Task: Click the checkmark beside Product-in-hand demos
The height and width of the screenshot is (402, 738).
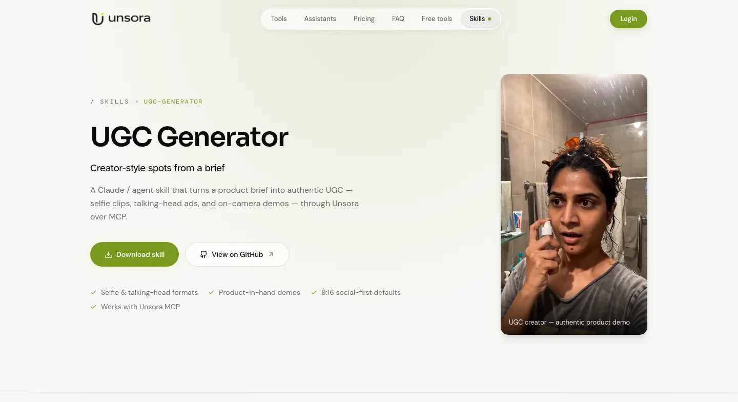Action: (212, 292)
